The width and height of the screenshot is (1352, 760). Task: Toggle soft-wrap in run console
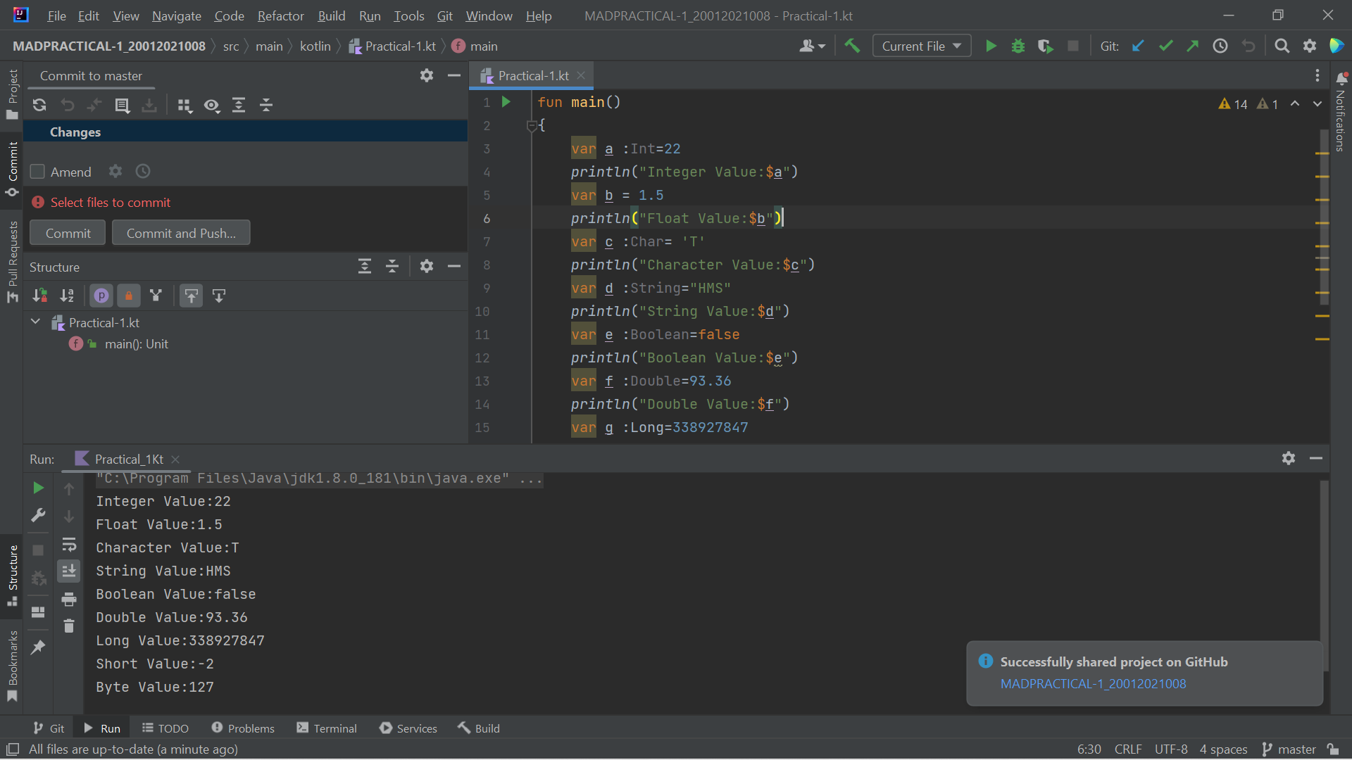(x=69, y=545)
